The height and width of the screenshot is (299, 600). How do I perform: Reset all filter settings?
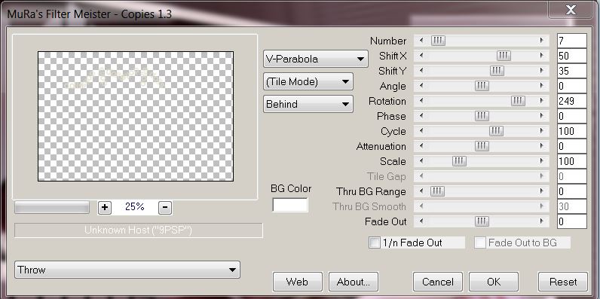[563, 282]
